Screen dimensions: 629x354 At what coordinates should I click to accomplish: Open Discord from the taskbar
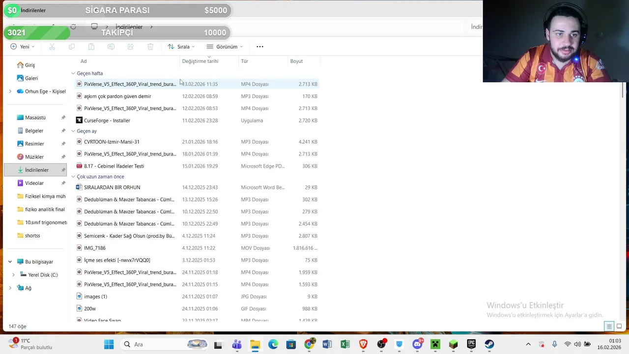418,344
